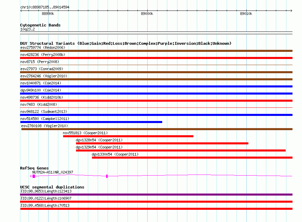
Task: Click the red bar under nsv428236
Action: [x=156, y=58]
